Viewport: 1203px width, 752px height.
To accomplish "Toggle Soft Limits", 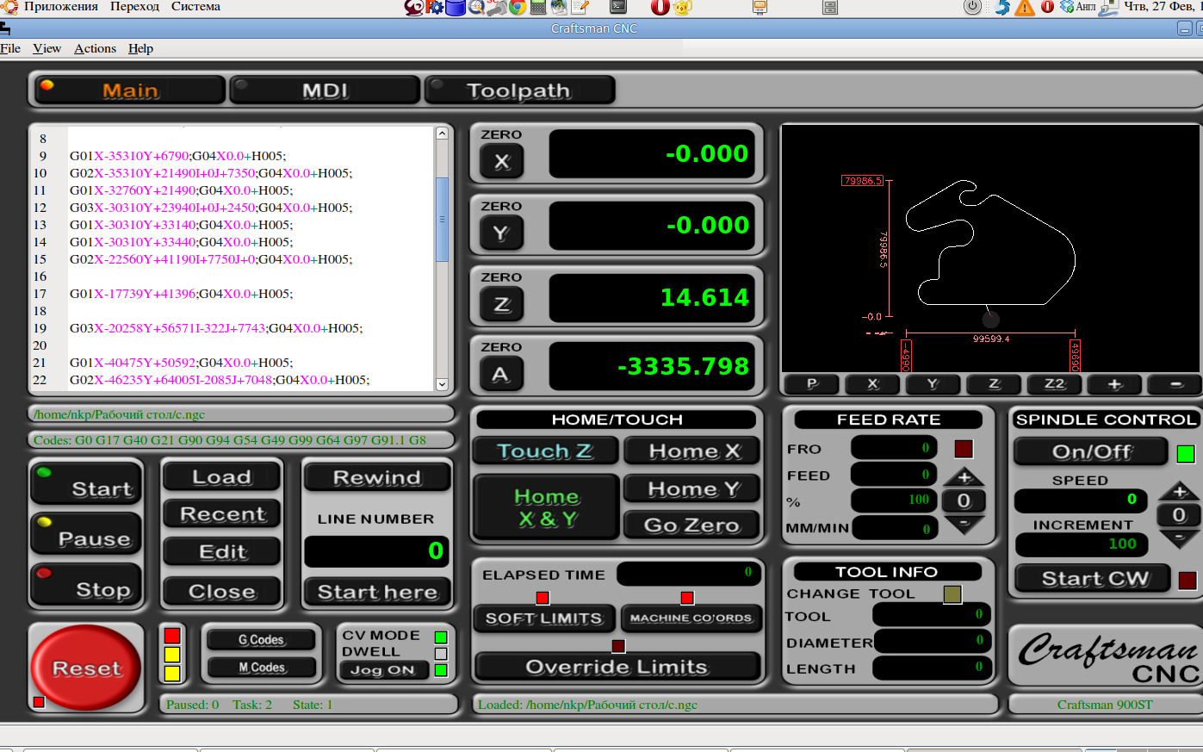I will (x=544, y=618).
